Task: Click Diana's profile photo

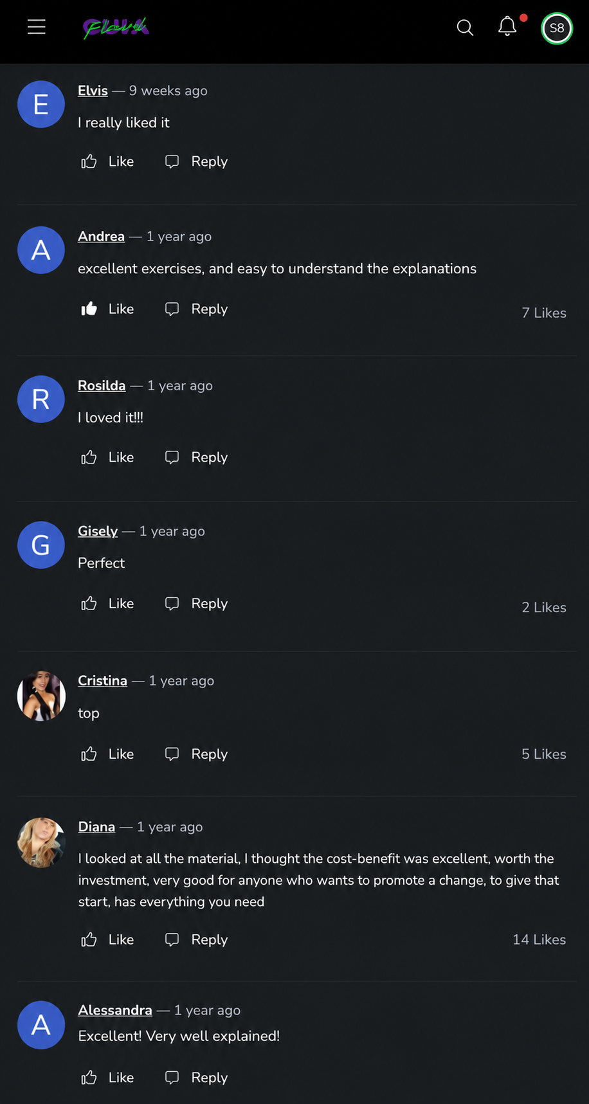Action: (41, 842)
